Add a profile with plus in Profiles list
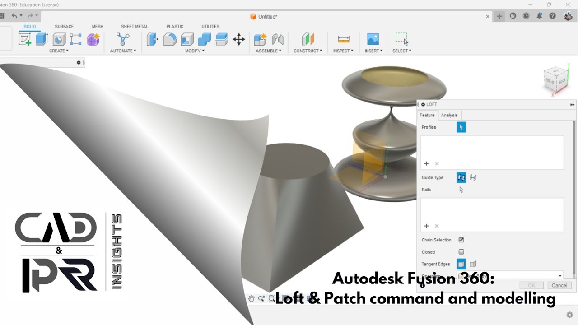The width and height of the screenshot is (578, 325). [426, 163]
